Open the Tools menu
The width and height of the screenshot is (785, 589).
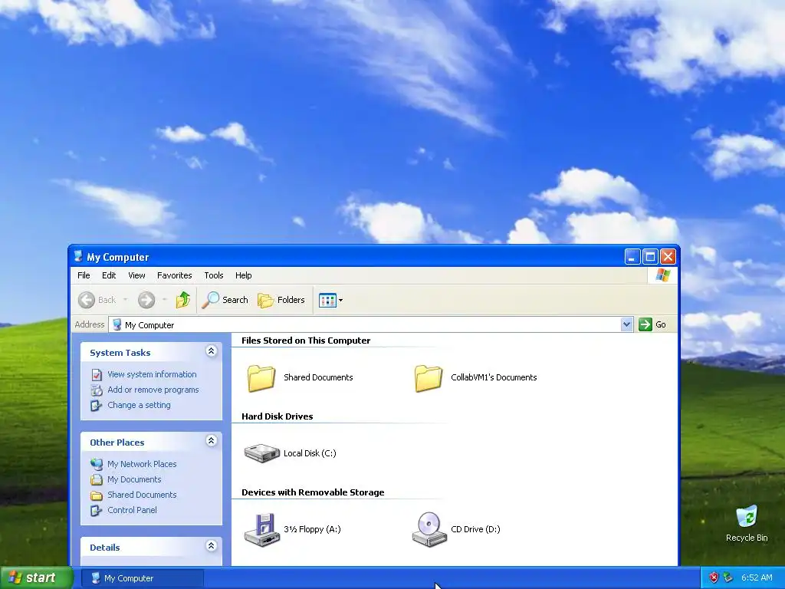click(x=213, y=275)
